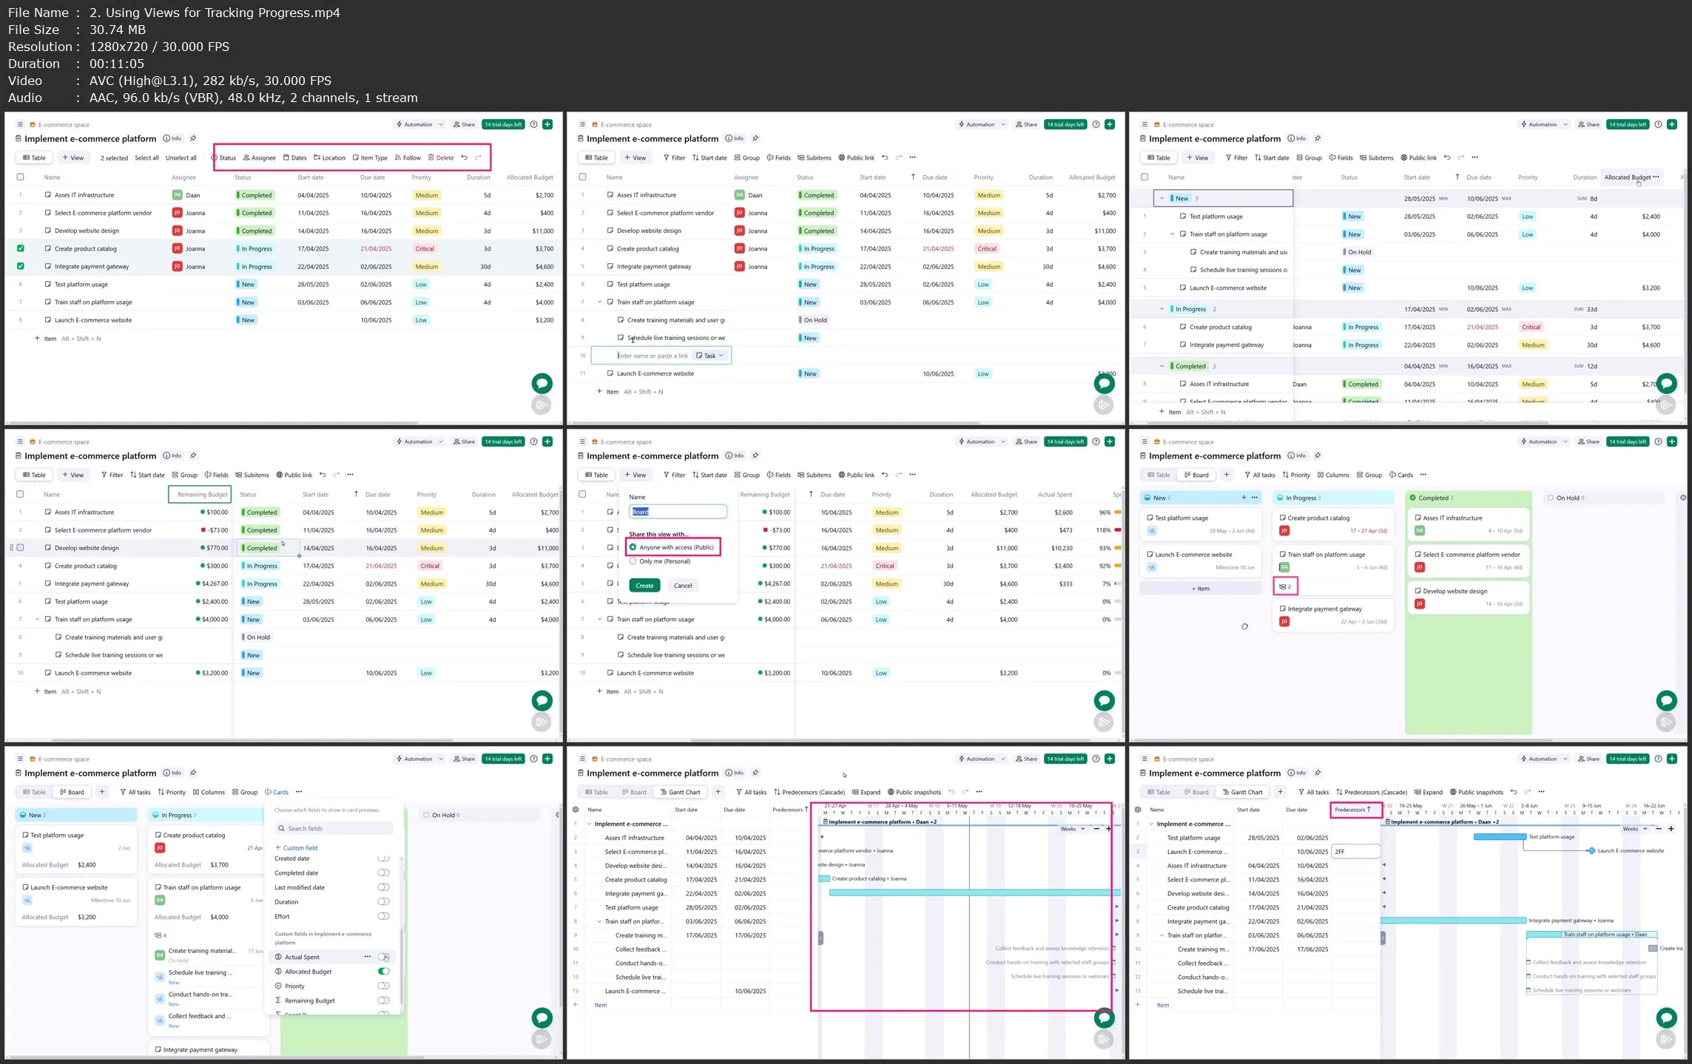This screenshot has width=1692, height=1064.
Task: Click the view Name field containing Board
Action: 678,512
